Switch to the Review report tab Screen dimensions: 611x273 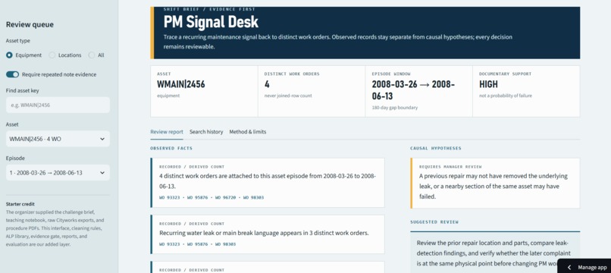coord(166,132)
